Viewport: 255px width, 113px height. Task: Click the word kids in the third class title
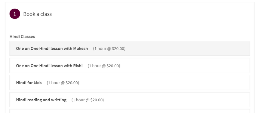pyautogui.click(x=38, y=83)
